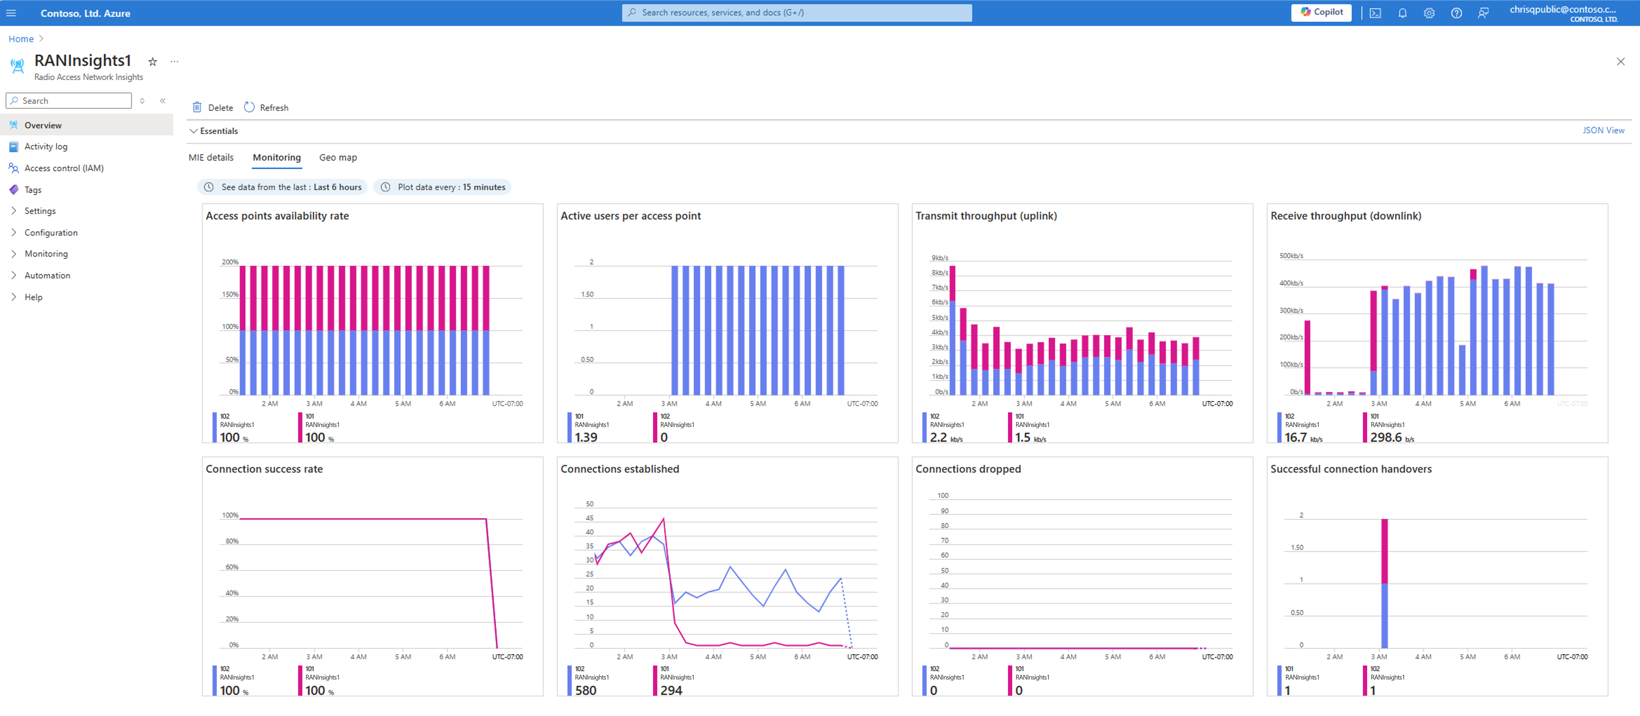Click the ellipsis more options icon
The width and height of the screenshot is (1640, 716).
[x=176, y=61]
